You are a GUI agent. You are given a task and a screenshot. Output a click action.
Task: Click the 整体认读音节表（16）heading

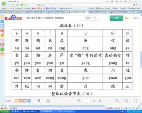[71, 94]
